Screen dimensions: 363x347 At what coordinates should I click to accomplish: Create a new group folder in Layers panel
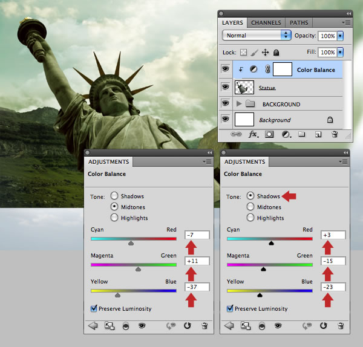click(x=301, y=134)
